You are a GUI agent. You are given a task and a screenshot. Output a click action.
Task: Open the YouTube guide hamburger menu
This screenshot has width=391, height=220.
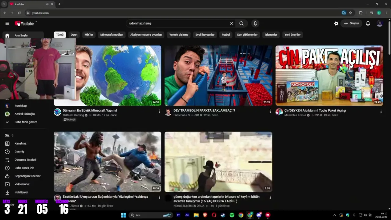tap(7, 24)
